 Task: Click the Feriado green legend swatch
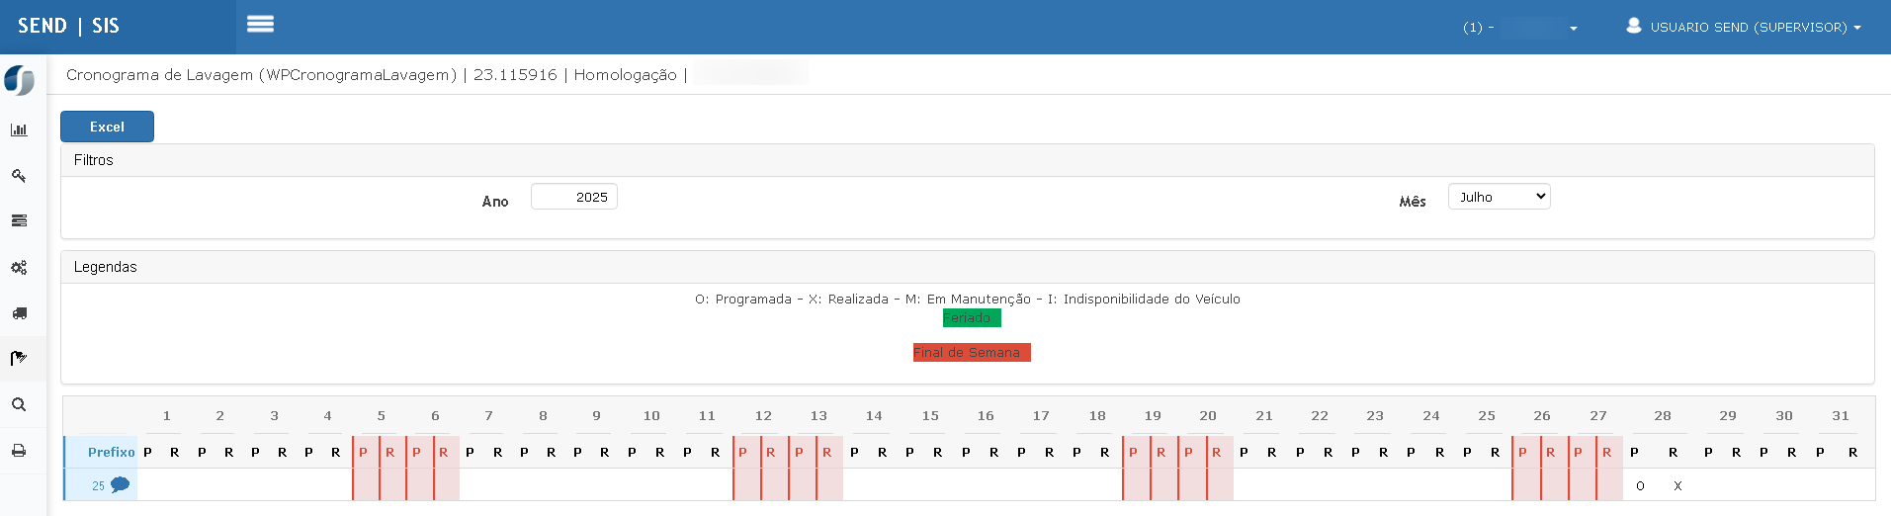pos(972,317)
